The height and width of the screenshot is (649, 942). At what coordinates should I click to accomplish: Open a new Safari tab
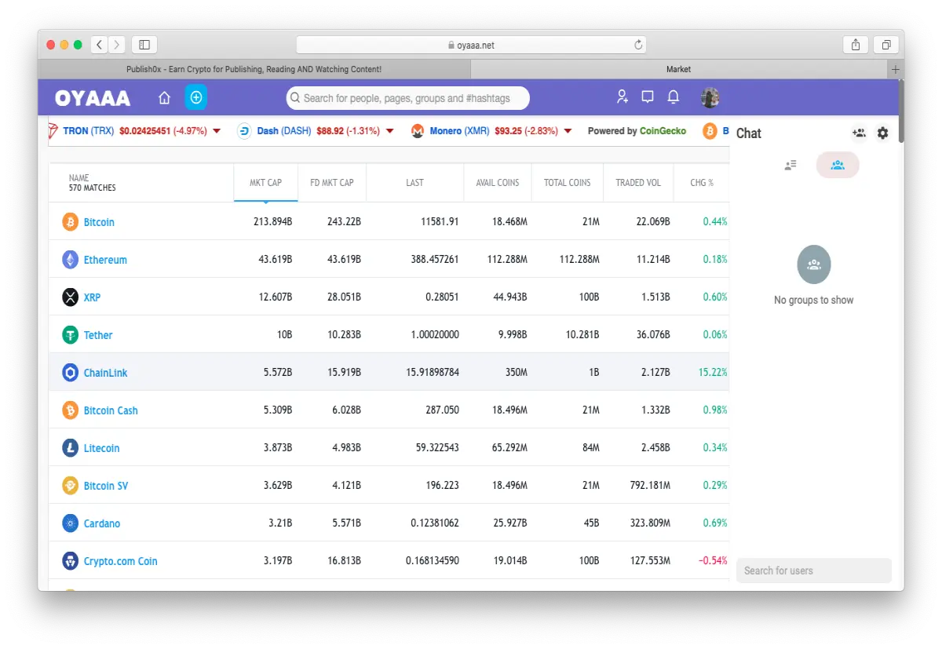tap(896, 69)
